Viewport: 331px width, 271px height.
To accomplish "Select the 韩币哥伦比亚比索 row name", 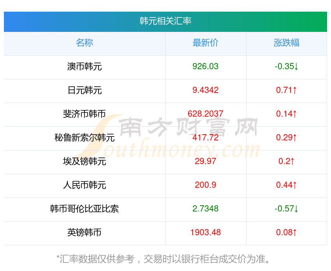I will pyautogui.click(x=85, y=209).
